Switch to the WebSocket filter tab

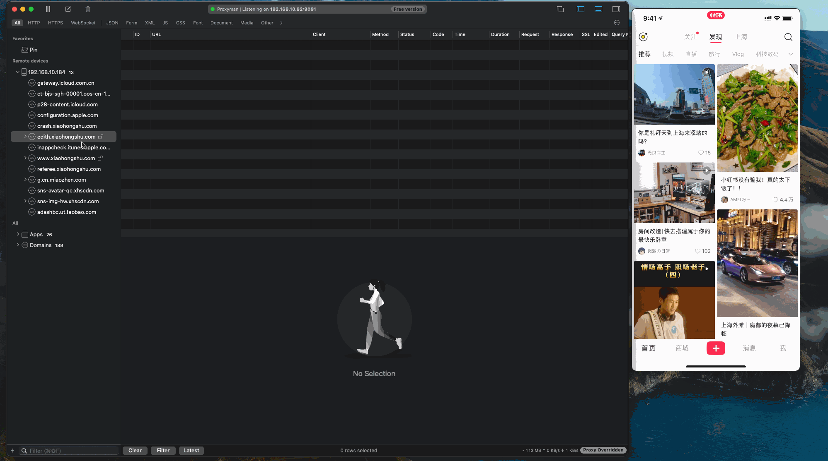coord(83,23)
